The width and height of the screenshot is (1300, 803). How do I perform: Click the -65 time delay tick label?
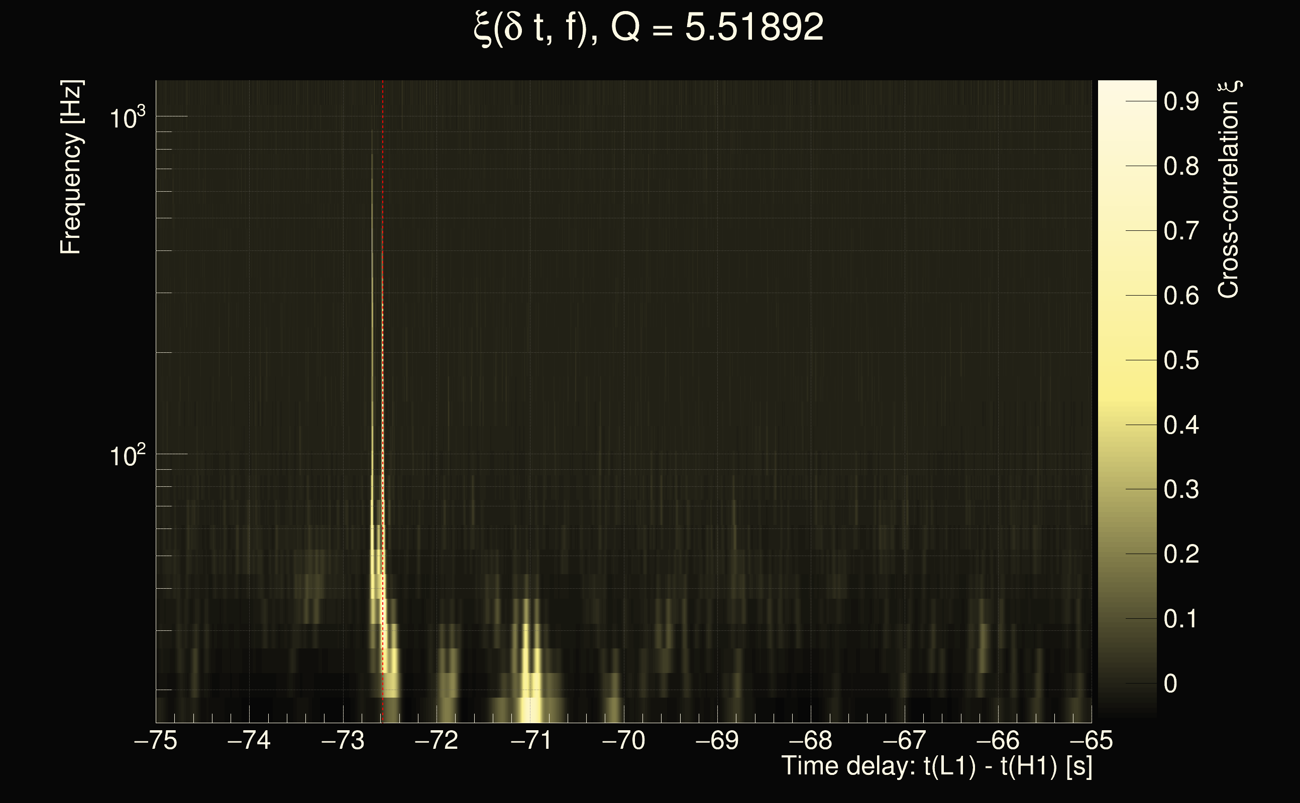1091,740
